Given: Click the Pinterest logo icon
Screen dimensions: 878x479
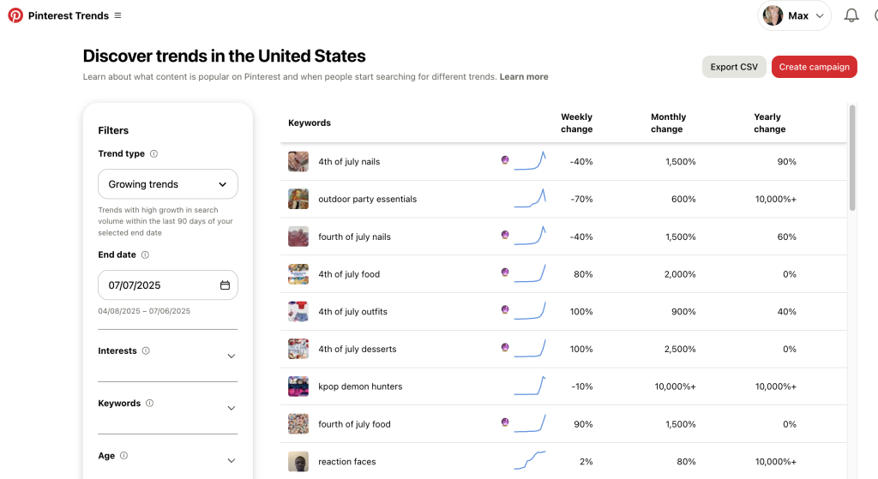Looking at the screenshot, I should (15, 15).
